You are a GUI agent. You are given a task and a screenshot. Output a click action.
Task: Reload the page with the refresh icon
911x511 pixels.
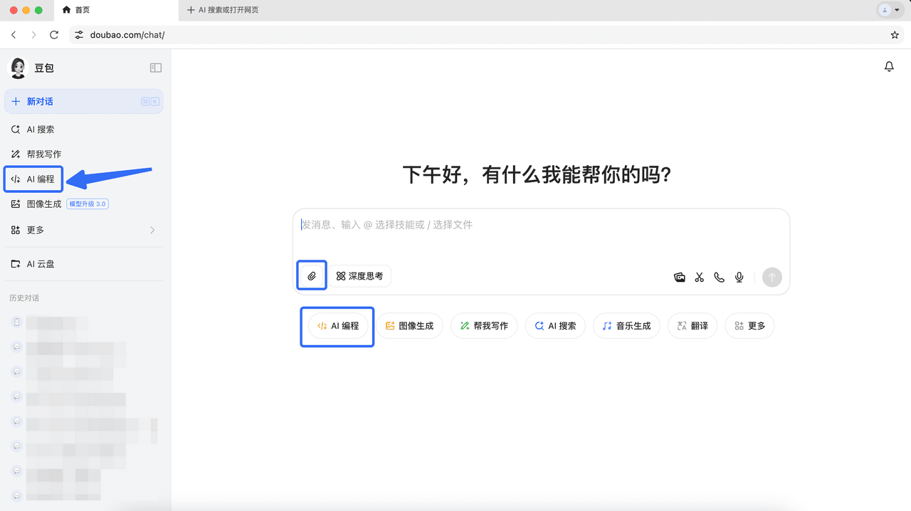pos(54,35)
